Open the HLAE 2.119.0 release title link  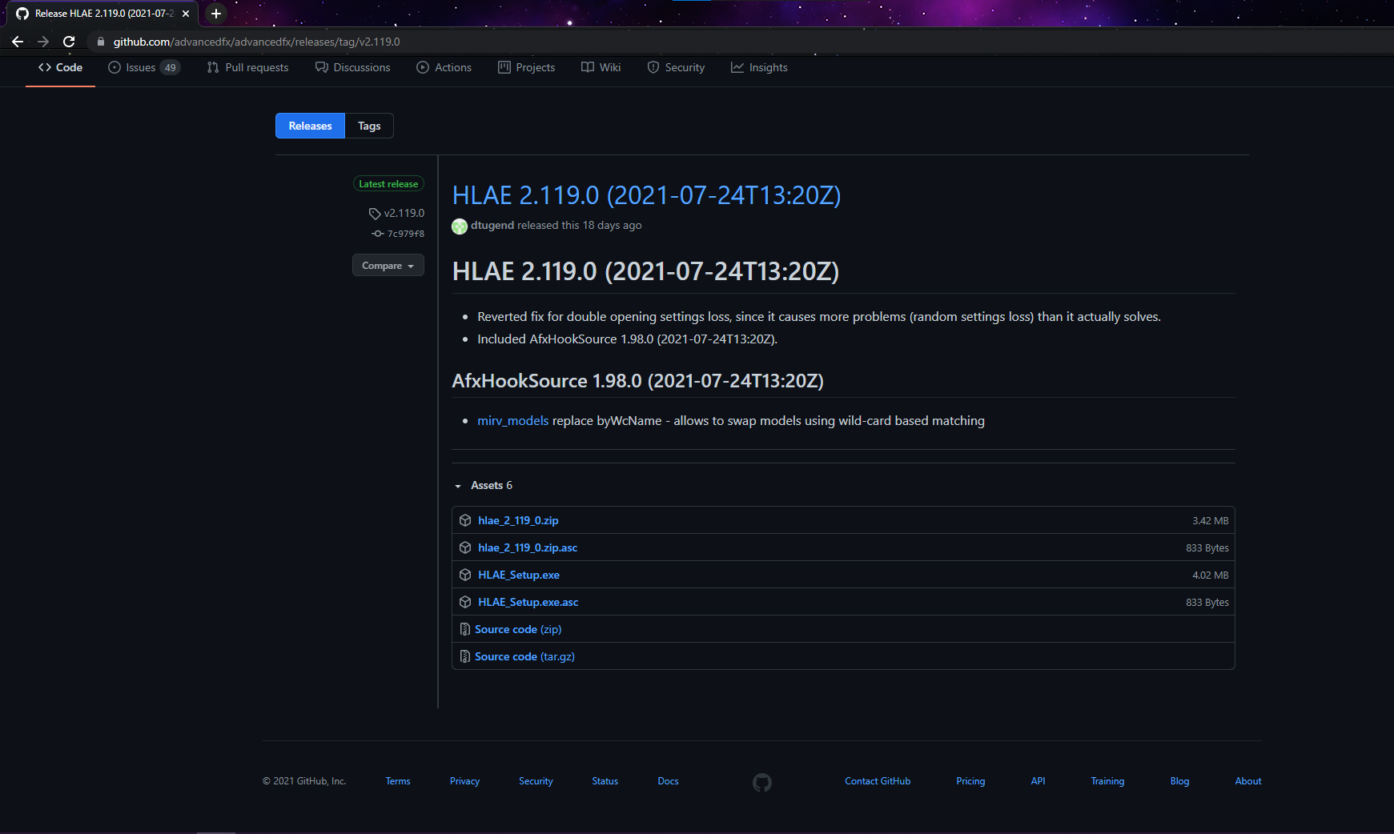point(646,195)
